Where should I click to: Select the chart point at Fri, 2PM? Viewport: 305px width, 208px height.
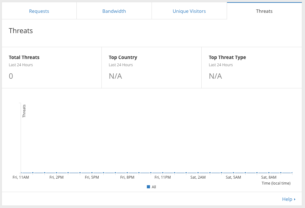click(x=56, y=173)
